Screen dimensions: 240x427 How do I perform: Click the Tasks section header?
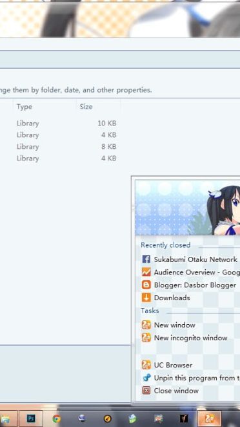pos(150,311)
